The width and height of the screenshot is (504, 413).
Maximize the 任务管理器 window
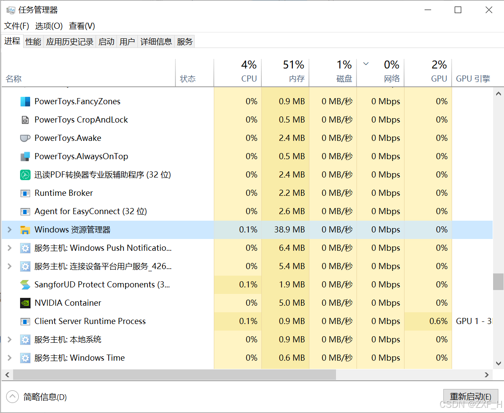pos(458,10)
